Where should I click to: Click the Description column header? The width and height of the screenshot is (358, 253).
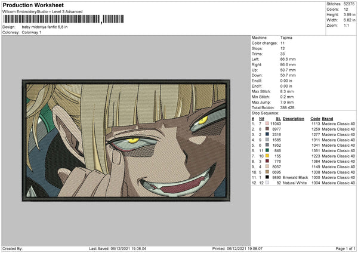click(294, 119)
